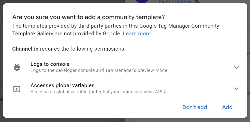Expand the Logs to console permission chevron
Screen dimensions: 250x122
coord(237,67)
